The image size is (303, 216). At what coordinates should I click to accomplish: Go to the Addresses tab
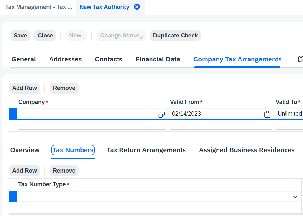point(65,59)
